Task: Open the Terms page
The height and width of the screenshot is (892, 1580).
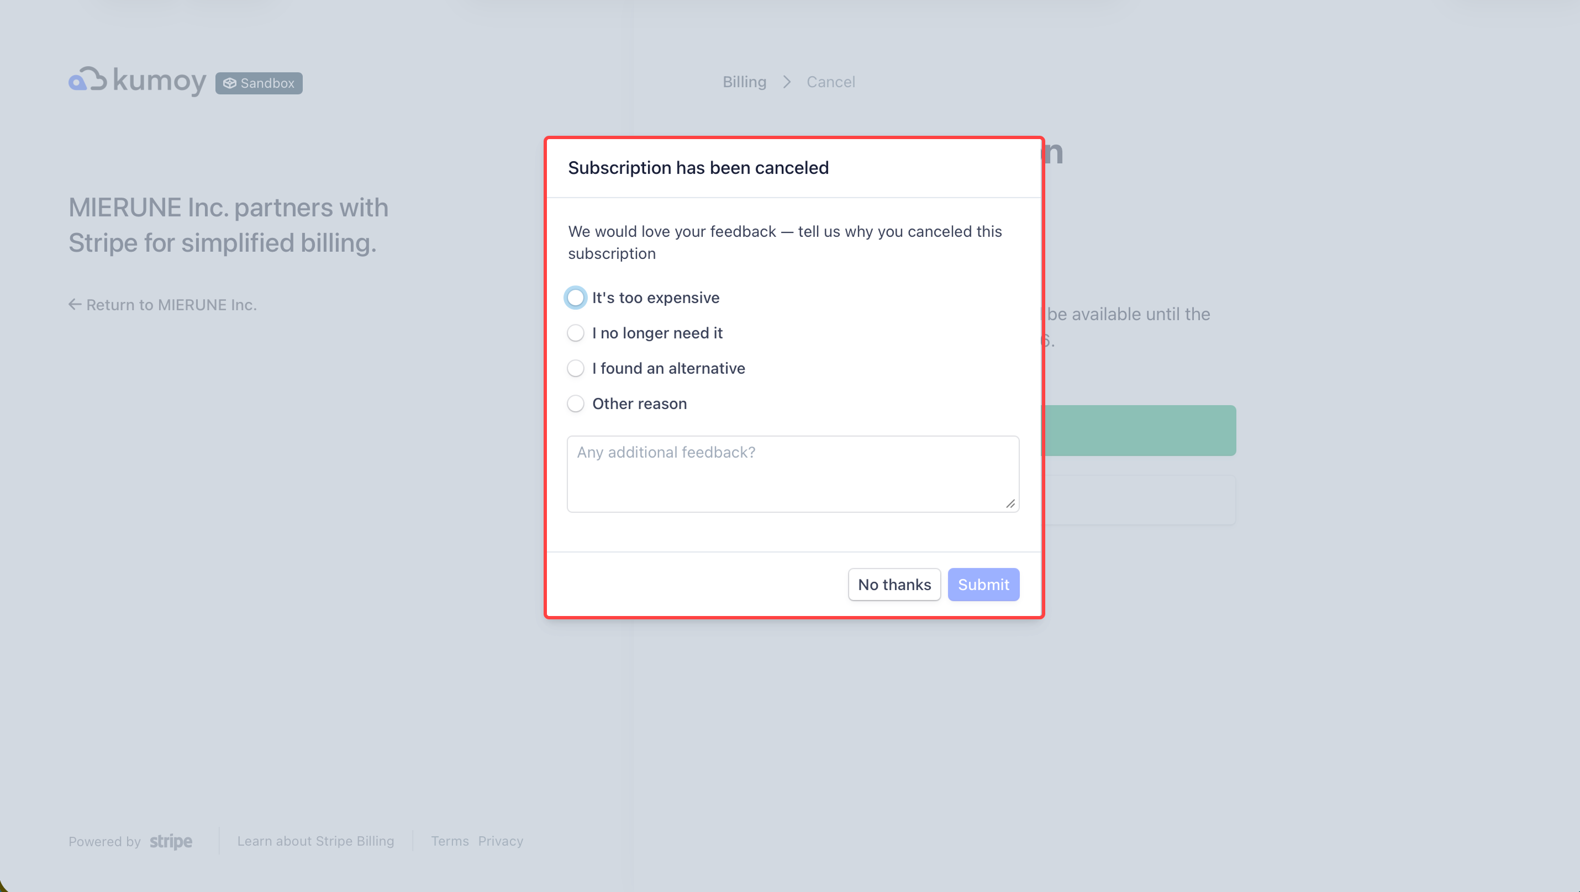Action: 450,841
